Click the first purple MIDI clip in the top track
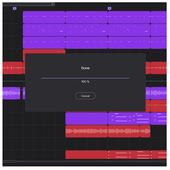170x170 pixels. point(44,17)
